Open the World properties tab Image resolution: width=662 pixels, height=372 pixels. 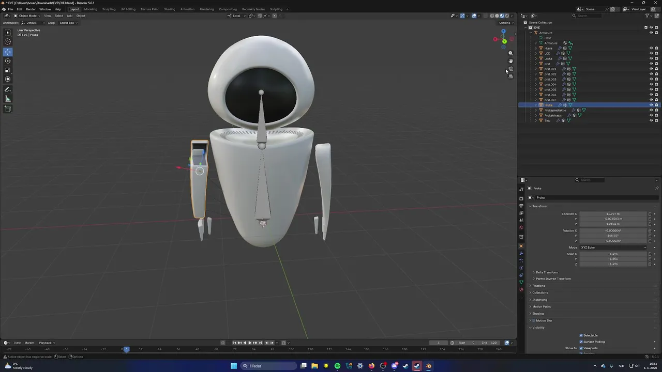click(x=521, y=228)
